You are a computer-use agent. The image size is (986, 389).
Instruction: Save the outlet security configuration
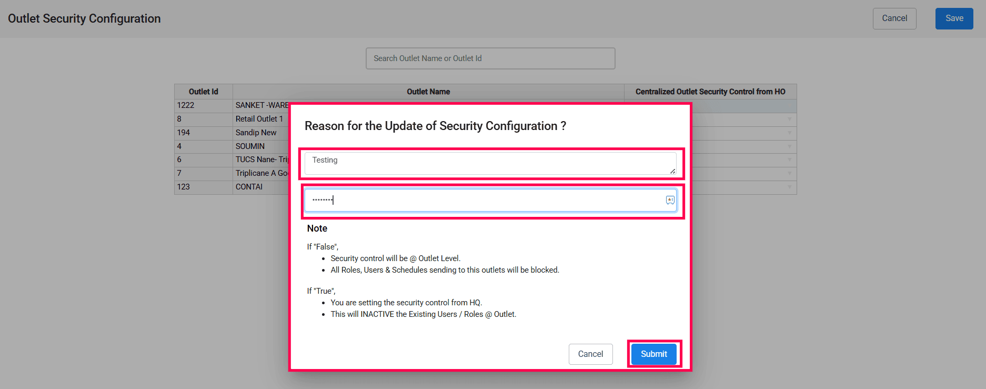click(954, 18)
